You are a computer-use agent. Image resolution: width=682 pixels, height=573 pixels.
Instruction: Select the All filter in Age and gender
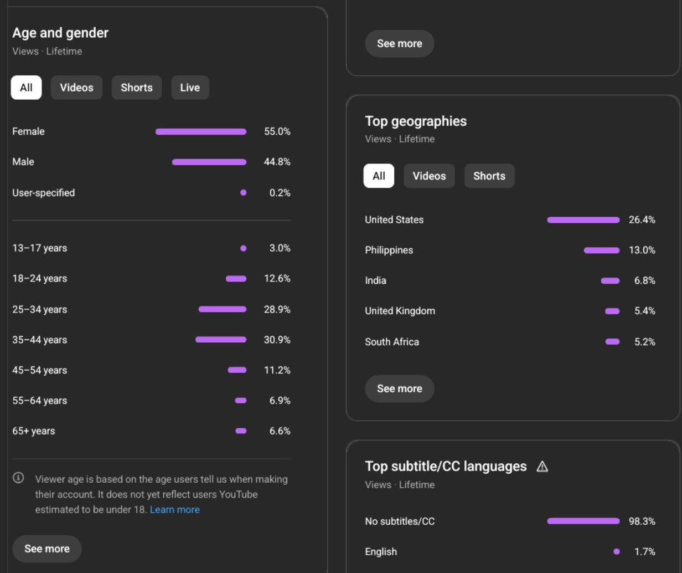[26, 88]
